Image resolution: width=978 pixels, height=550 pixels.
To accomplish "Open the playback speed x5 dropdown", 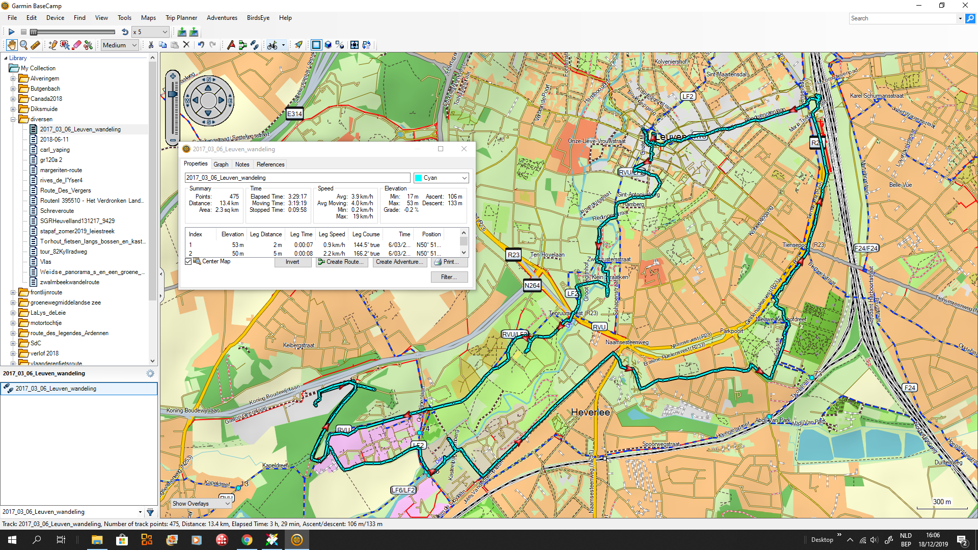I will tap(150, 32).
